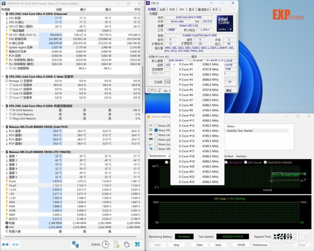
Task: Click the AIDA64 Stop button
Action: [176, 245]
